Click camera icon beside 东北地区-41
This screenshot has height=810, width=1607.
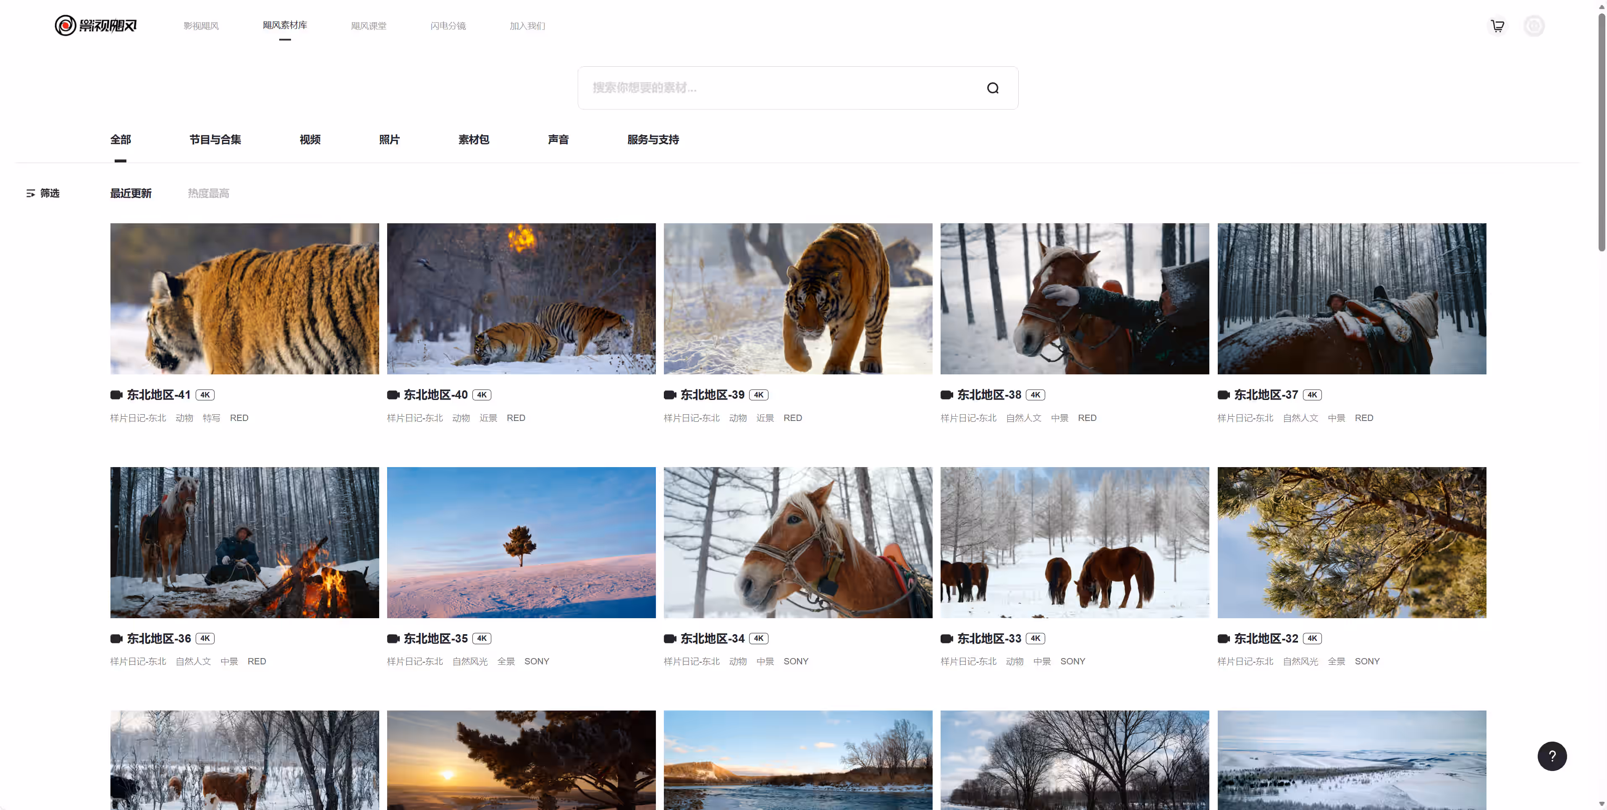116,395
